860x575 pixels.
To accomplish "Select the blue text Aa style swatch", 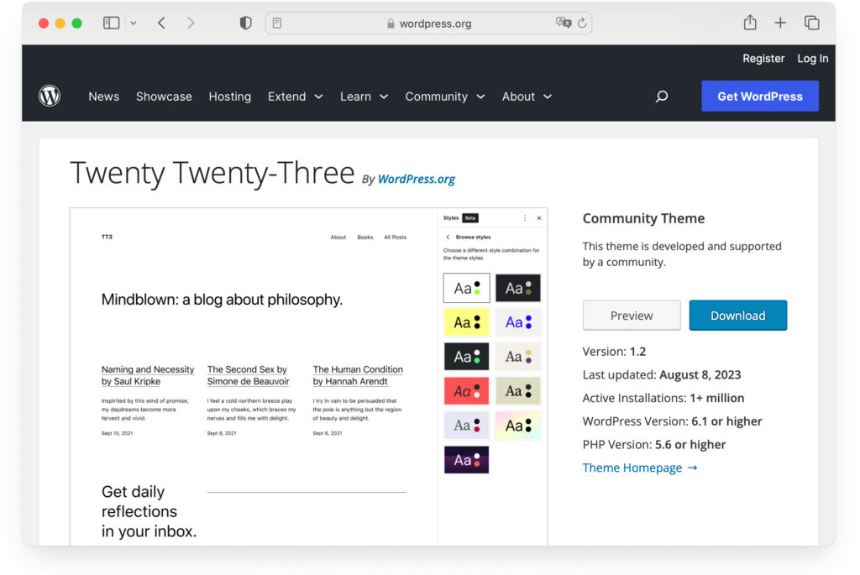I will (x=517, y=321).
